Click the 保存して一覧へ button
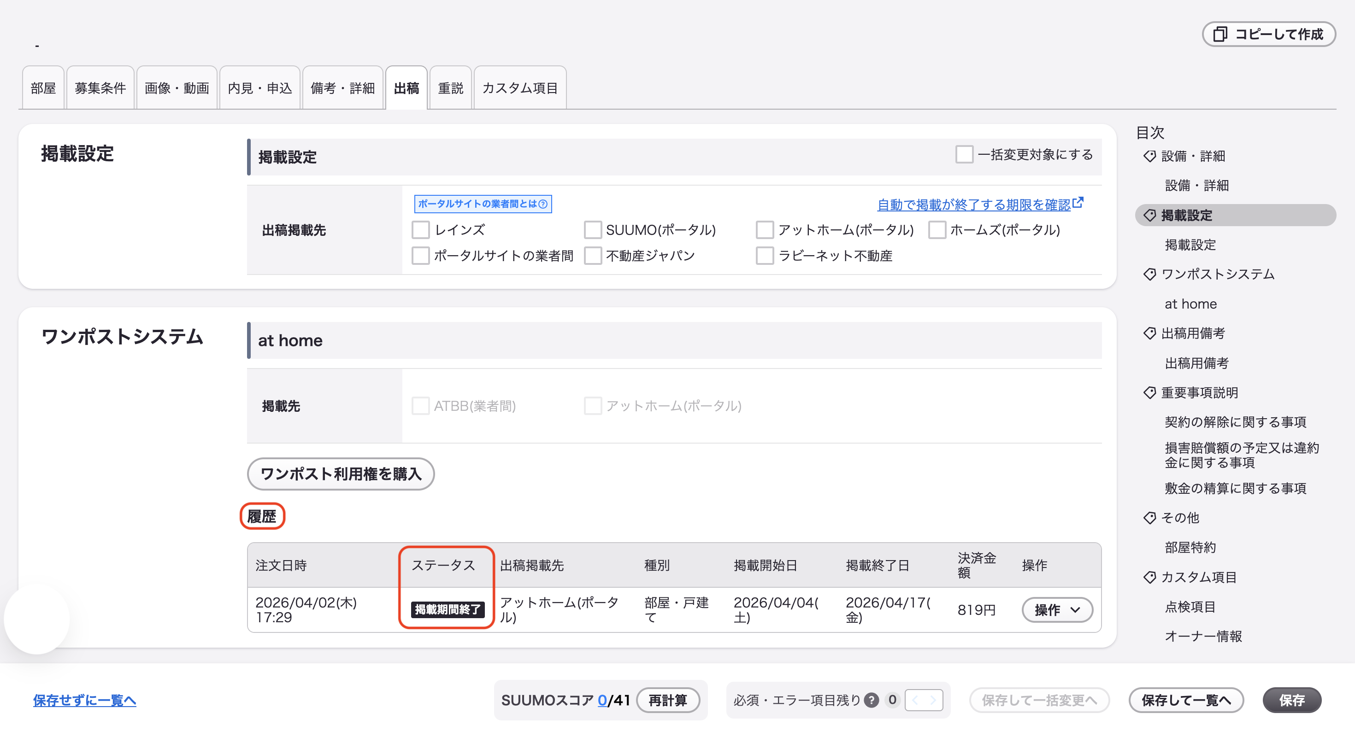This screenshot has width=1355, height=737. [1186, 700]
